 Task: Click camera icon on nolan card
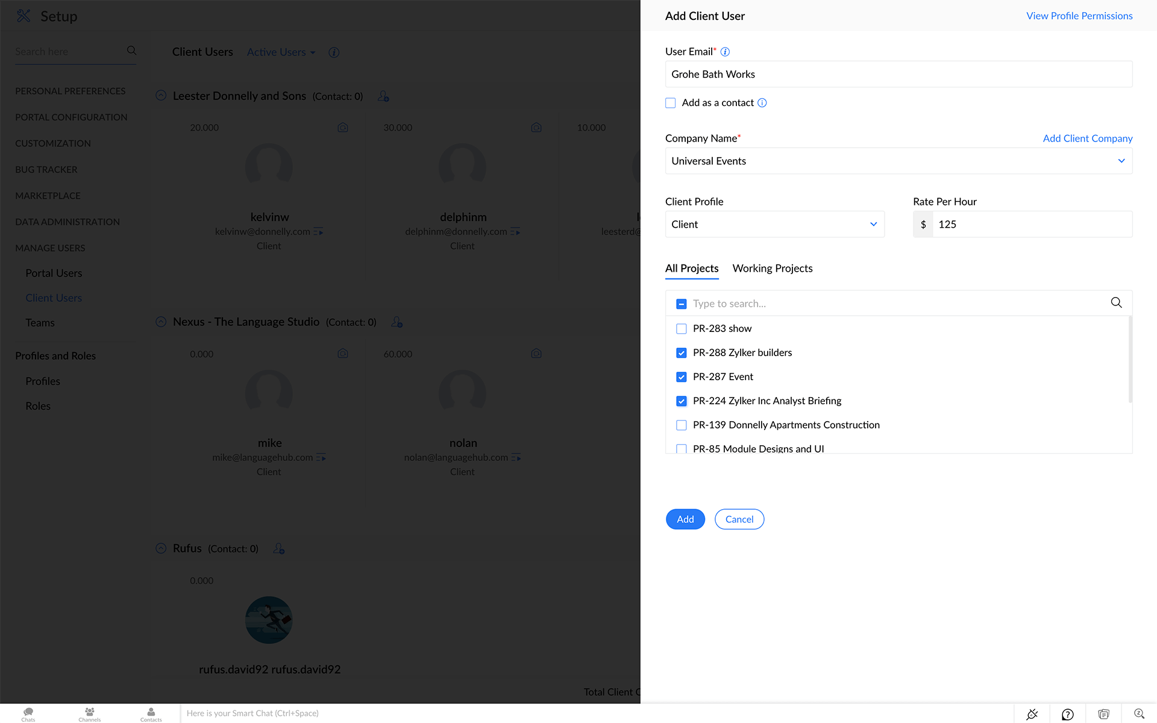click(536, 354)
